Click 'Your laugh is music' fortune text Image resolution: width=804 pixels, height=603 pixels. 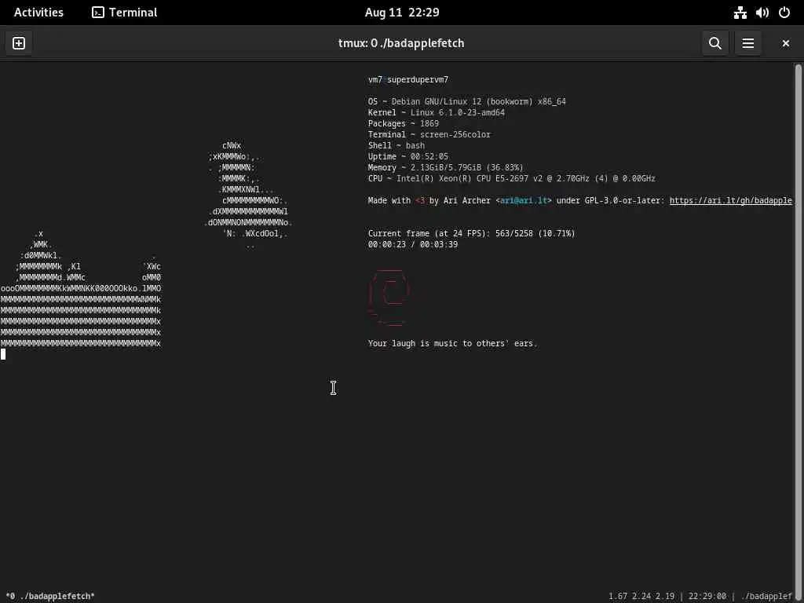coord(453,344)
